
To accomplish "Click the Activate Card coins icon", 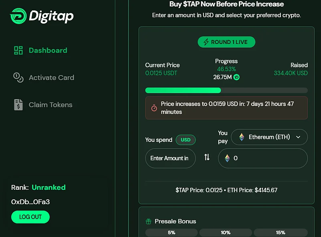I will (18, 78).
